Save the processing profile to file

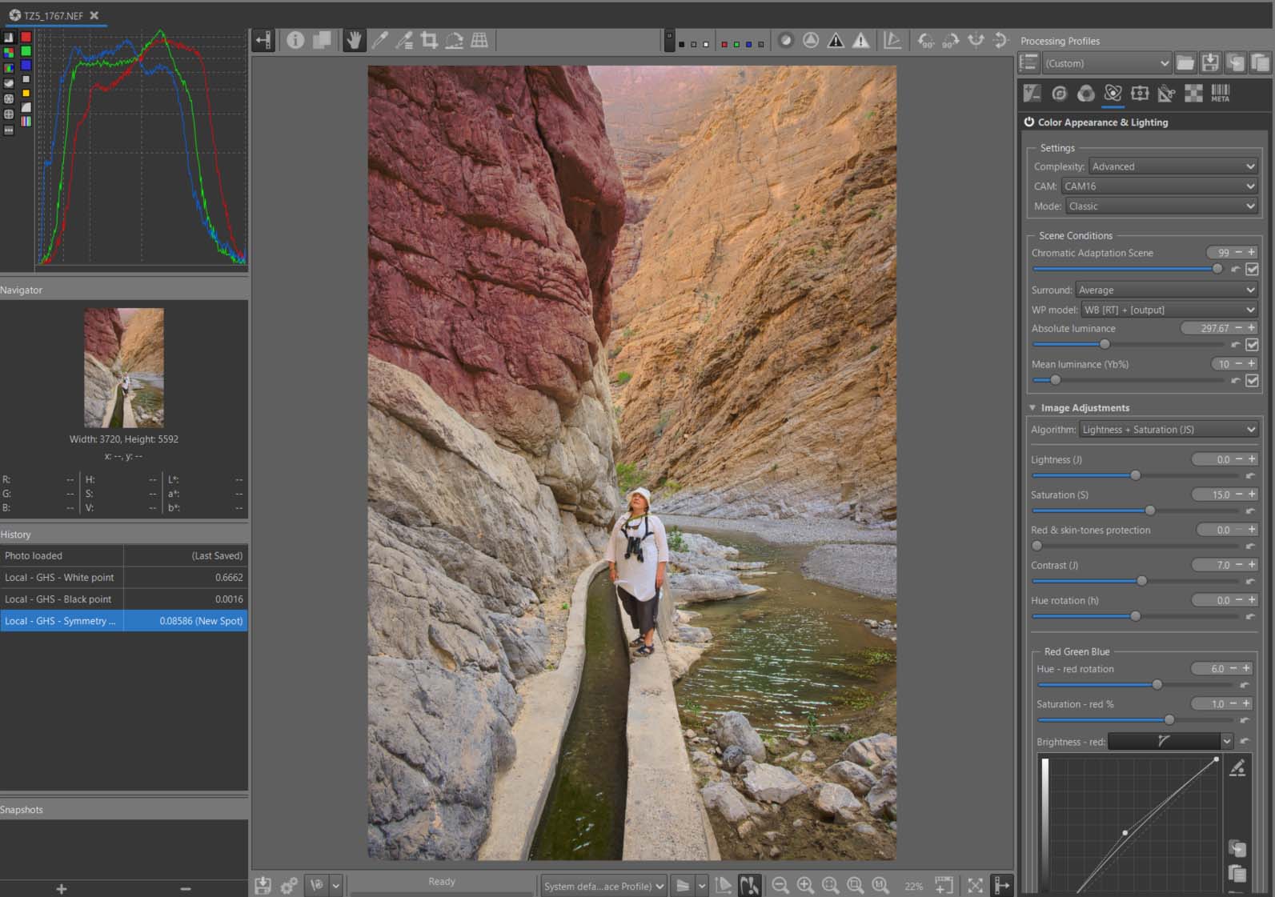1210,63
